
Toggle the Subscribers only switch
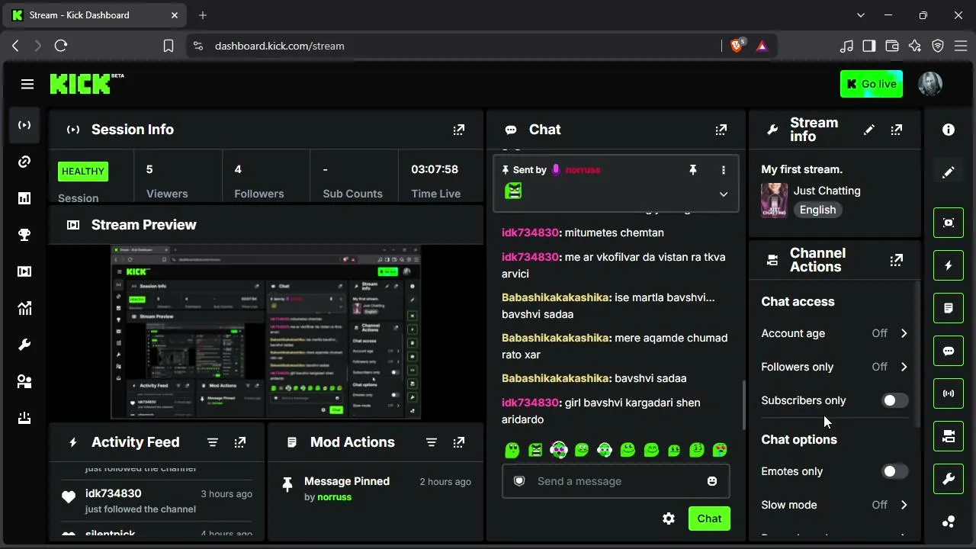(895, 400)
